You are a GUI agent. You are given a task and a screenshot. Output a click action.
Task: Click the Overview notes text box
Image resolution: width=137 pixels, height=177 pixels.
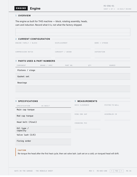tap(73, 32)
